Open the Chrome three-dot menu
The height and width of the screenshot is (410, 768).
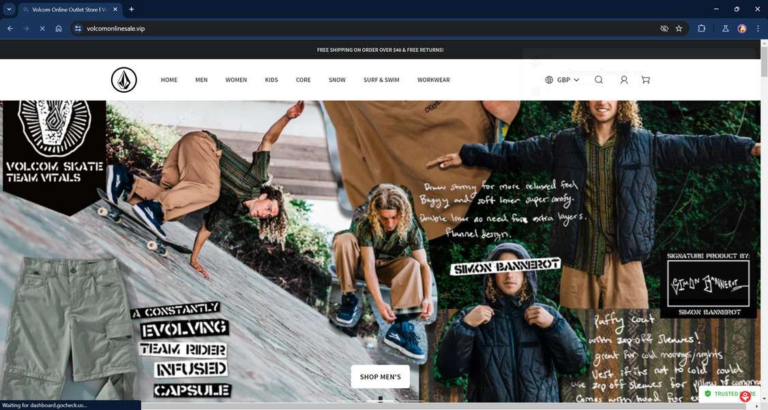tap(758, 29)
